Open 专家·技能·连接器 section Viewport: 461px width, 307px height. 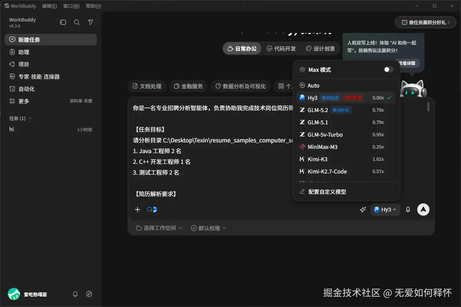[51, 76]
